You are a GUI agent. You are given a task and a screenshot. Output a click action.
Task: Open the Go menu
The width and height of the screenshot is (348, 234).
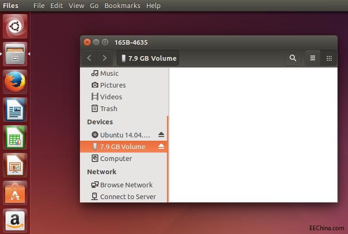point(94,6)
